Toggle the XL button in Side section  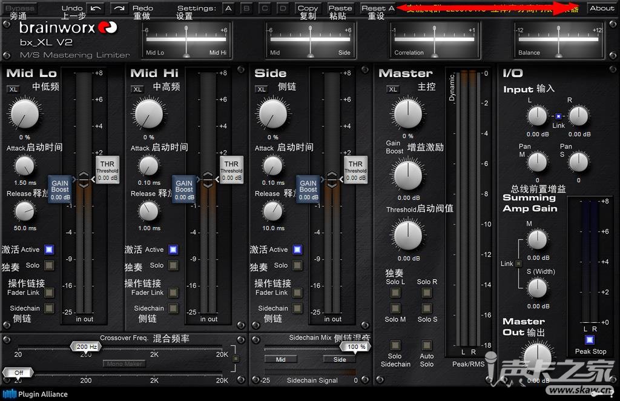point(262,90)
